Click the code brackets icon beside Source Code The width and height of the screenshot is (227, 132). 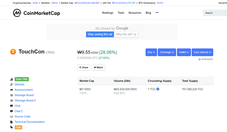tap(11, 116)
